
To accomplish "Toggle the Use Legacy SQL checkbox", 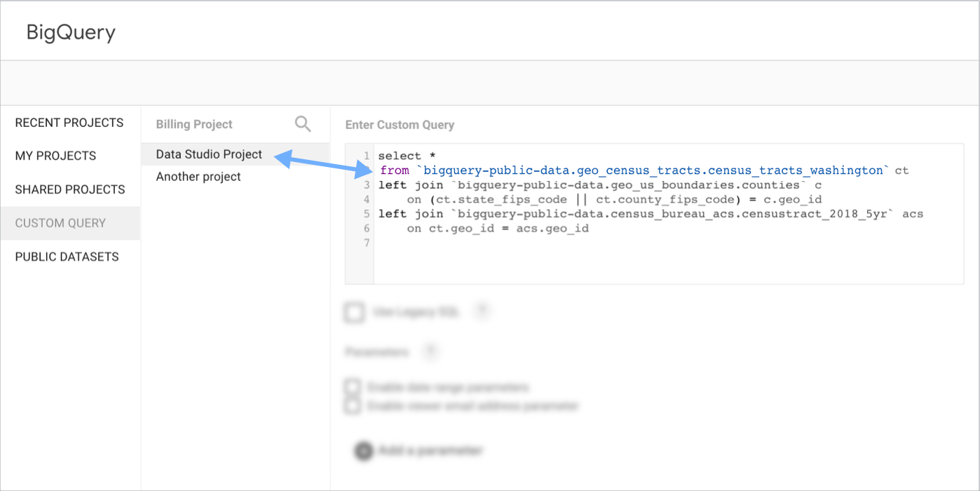I will coord(354,312).
